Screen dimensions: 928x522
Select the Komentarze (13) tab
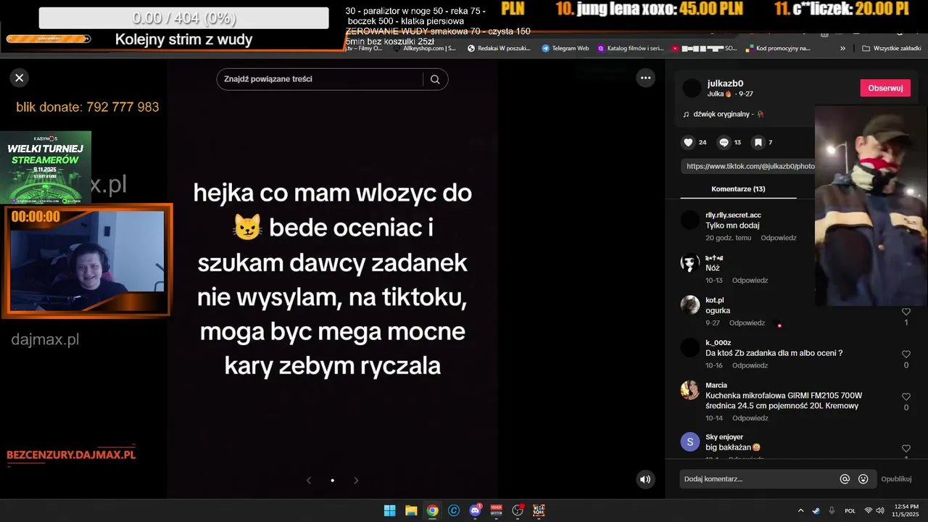[738, 189]
